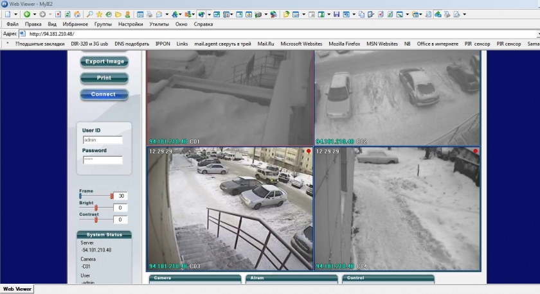
Task: Go back with the green Back arrow
Action: click(27, 14)
